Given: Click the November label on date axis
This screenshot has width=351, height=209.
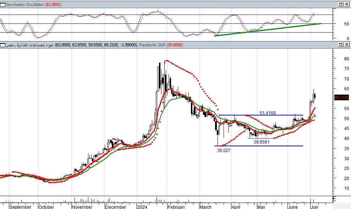Looking at the screenshot, I should 82,207.
